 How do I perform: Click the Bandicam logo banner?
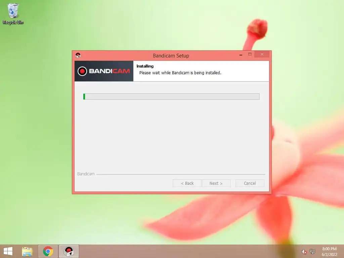pos(104,71)
